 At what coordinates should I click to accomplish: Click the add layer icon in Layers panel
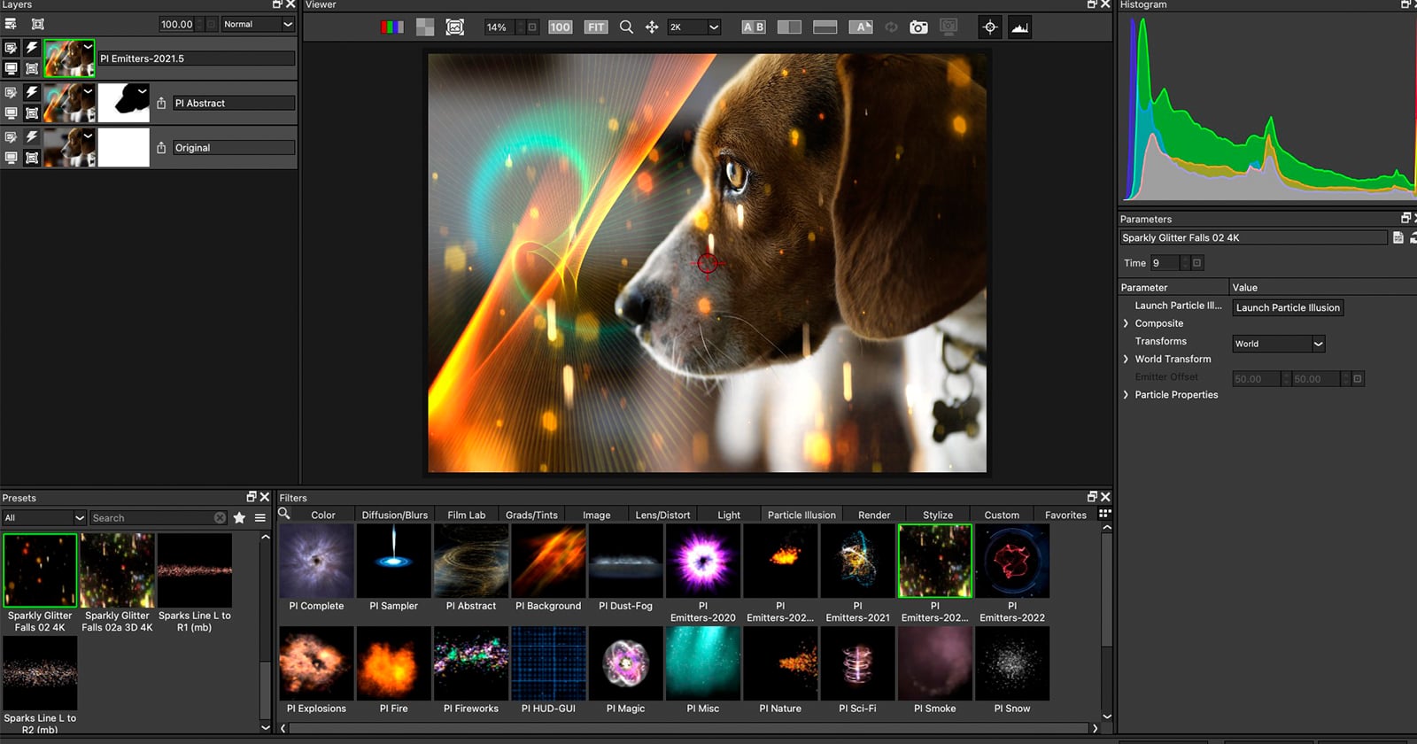pyautogui.click(x=12, y=24)
